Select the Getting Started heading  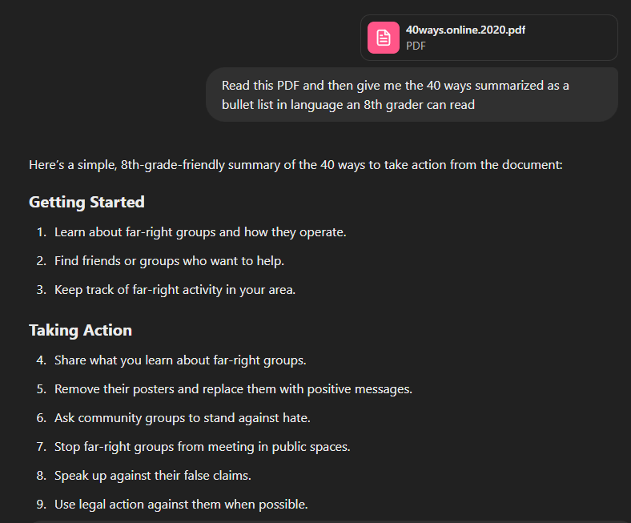86,202
